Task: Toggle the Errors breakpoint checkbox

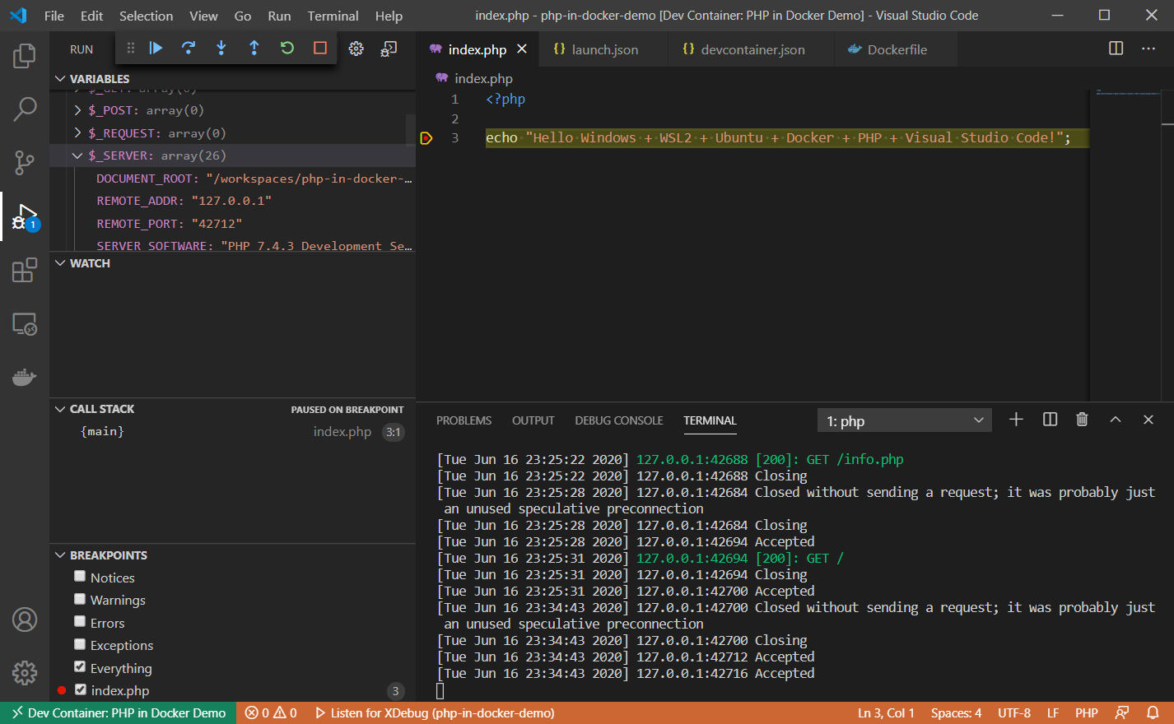Action: click(x=80, y=622)
